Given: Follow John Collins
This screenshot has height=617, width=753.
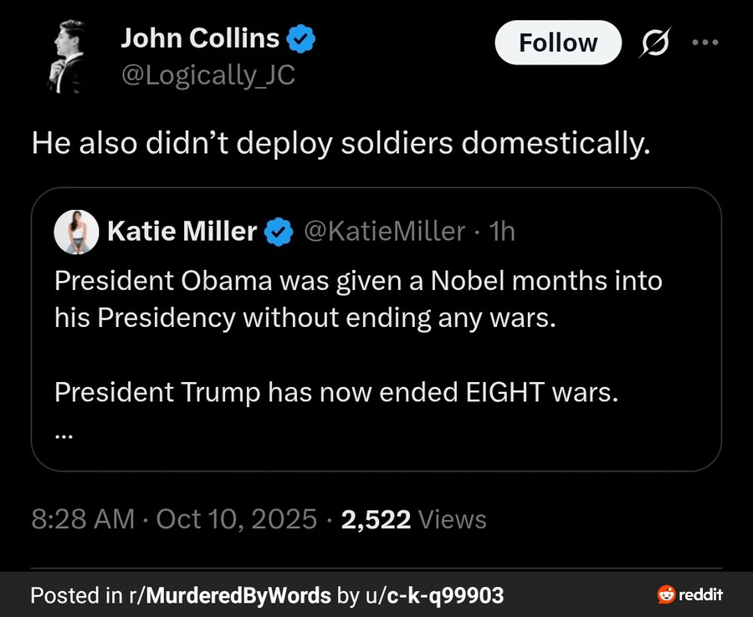Looking at the screenshot, I should click(558, 43).
